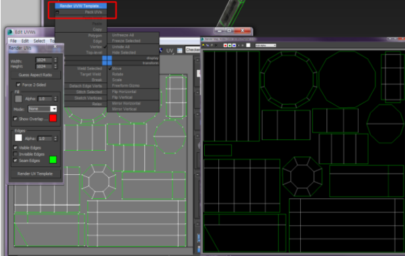Enable the red channel in render window
The width and height of the screenshot is (405, 256).
(225, 46)
